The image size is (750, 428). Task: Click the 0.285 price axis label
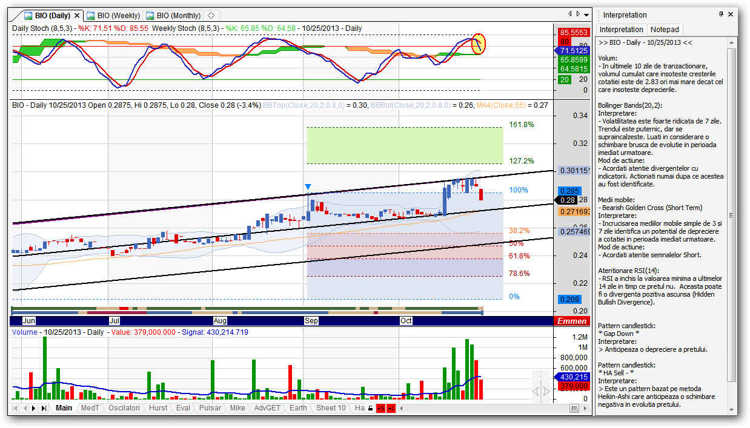569,191
